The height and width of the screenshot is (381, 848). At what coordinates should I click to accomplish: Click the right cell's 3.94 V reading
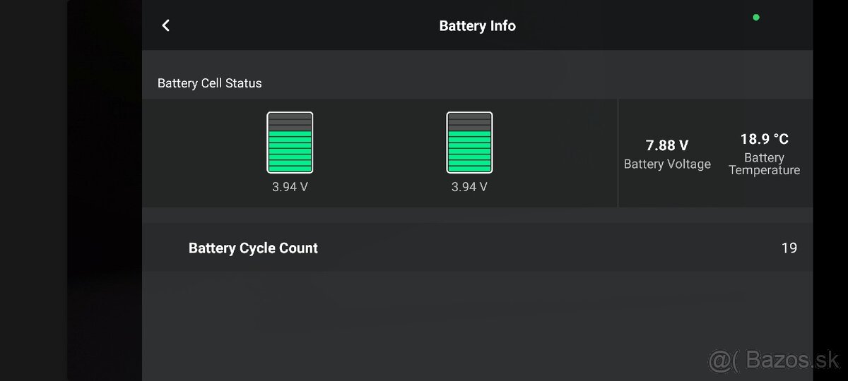click(x=469, y=187)
